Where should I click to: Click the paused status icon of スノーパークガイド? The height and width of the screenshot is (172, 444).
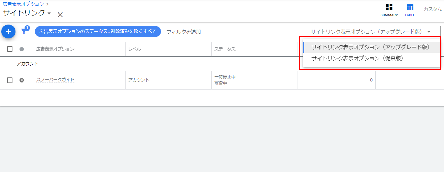(x=22, y=80)
